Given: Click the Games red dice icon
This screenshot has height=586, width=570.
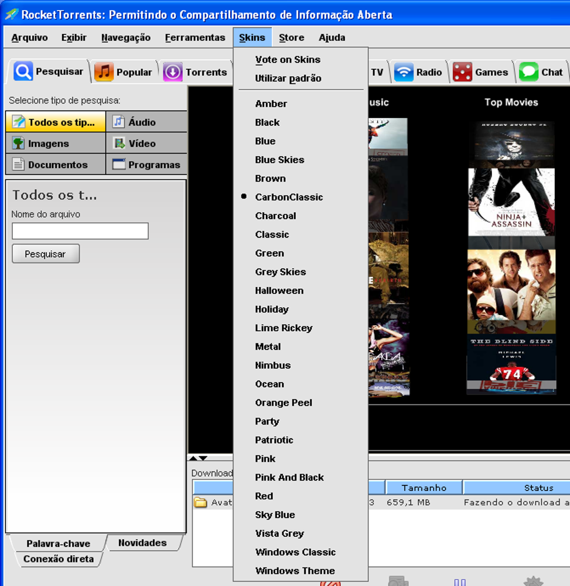Looking at the screenshot, I should [x=462, y=72].
